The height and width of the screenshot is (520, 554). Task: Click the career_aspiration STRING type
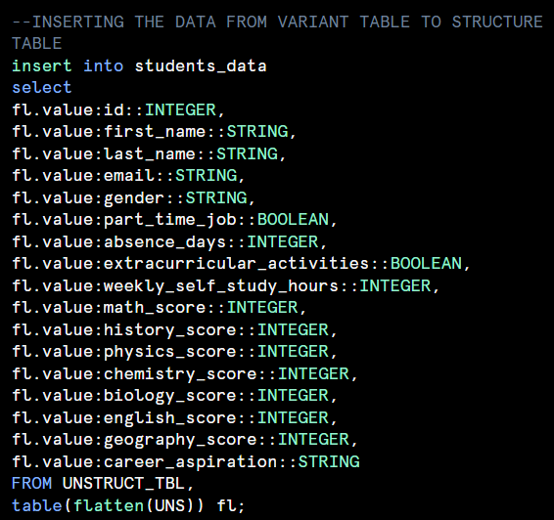329,461
